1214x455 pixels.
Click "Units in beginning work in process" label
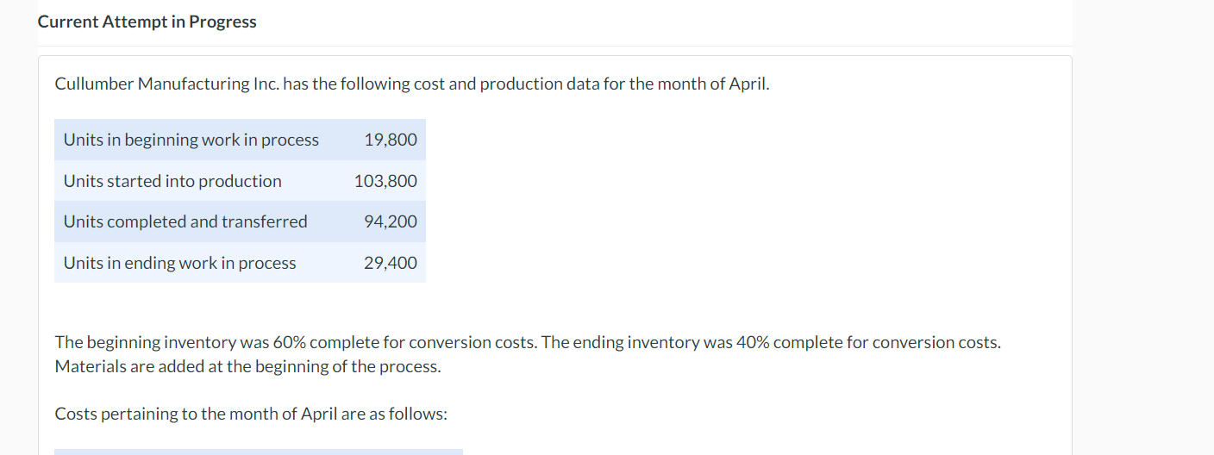(191, 140)
